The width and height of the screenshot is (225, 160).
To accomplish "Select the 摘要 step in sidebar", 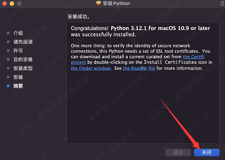I will point(18,86).
